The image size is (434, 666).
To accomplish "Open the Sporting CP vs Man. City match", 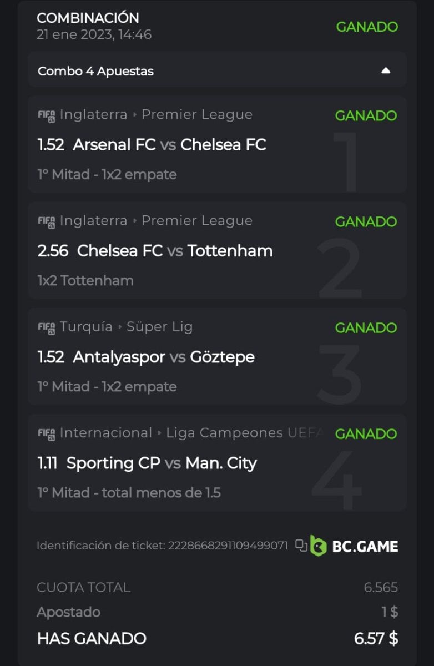I will 161,463.
